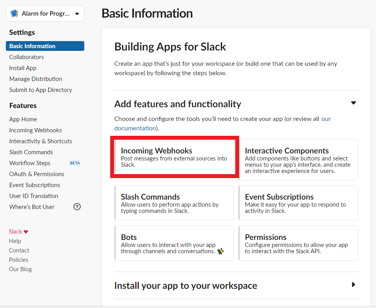Open App Home feature page
Viewport: 376px width, 308px height.
23,119
